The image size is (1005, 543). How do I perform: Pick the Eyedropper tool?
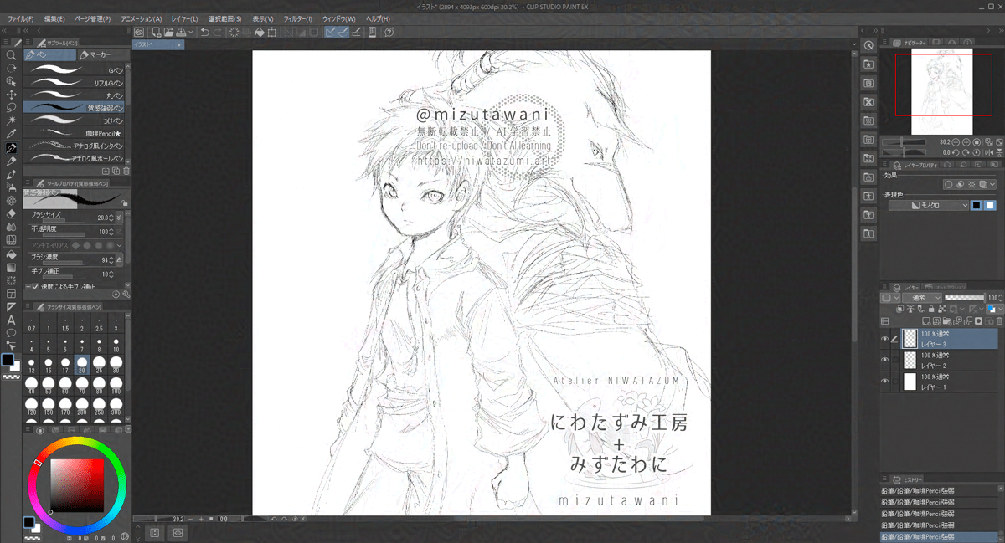(12, 134)
